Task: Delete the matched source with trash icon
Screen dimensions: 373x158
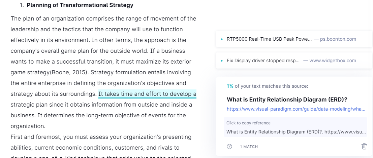Action: pyautogui.click(x=364, y=146)
